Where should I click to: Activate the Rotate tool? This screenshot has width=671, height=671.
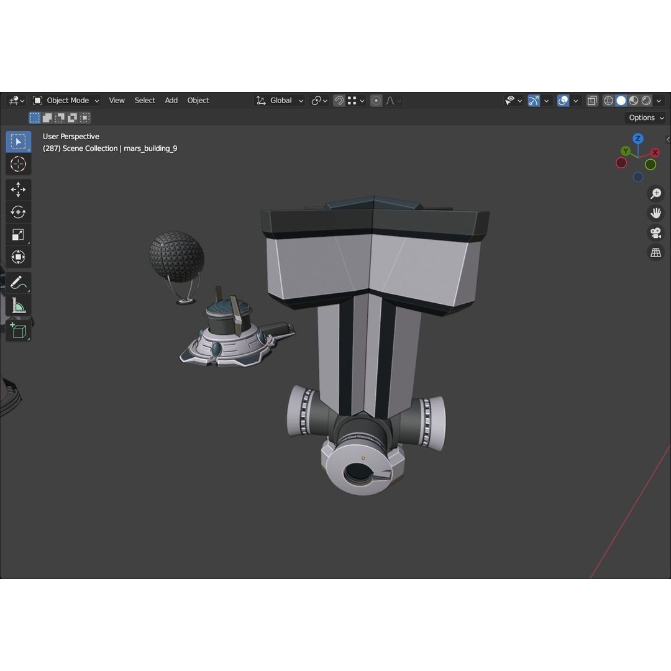click(x=18, y=212)
